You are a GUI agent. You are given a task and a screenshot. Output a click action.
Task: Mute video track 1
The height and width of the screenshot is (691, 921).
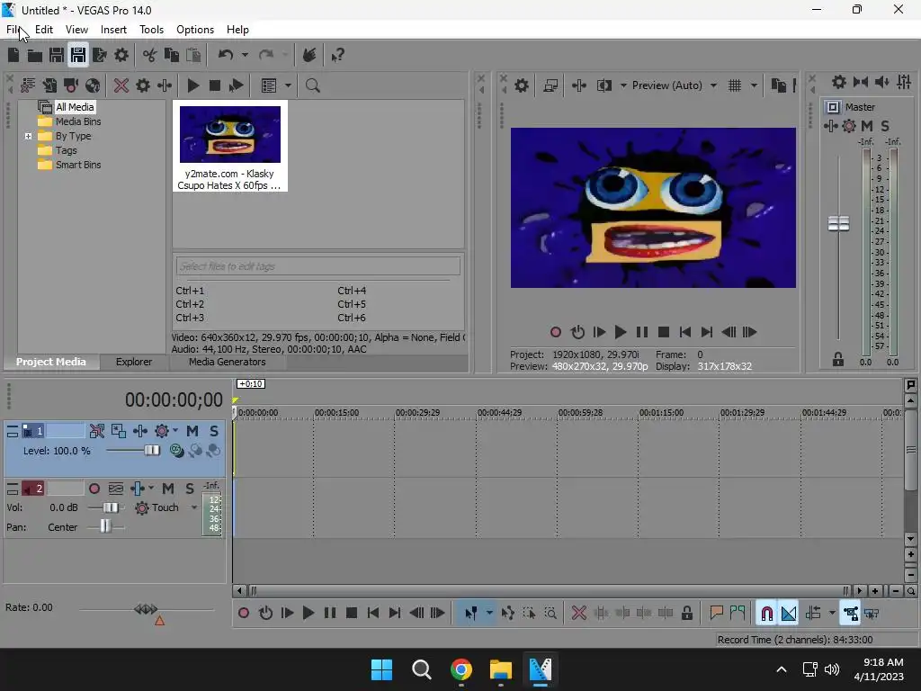point(192,431)
